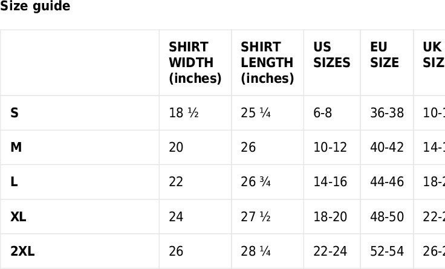Viewport: 445px width, 269px height.
Task: Click the 25 ¼ shirt length cell
Action: coord(268,113)
